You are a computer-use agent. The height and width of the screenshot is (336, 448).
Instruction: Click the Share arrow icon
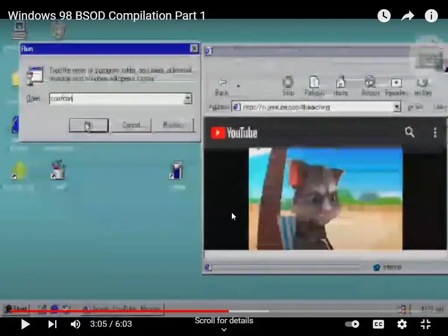(x=407, y=16)
